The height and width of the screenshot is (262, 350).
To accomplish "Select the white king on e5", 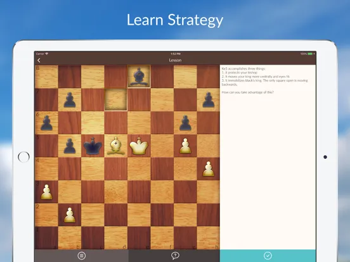I will (139, 146).
